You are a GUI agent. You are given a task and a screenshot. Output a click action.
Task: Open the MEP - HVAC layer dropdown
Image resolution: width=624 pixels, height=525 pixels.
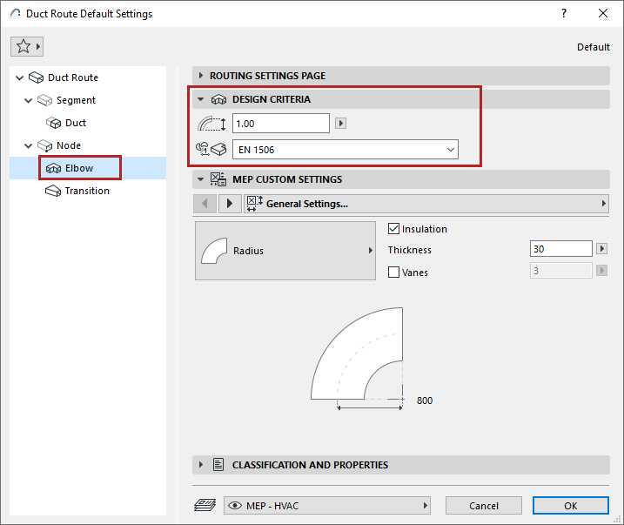pyautogui.click(x=327, y=506)
